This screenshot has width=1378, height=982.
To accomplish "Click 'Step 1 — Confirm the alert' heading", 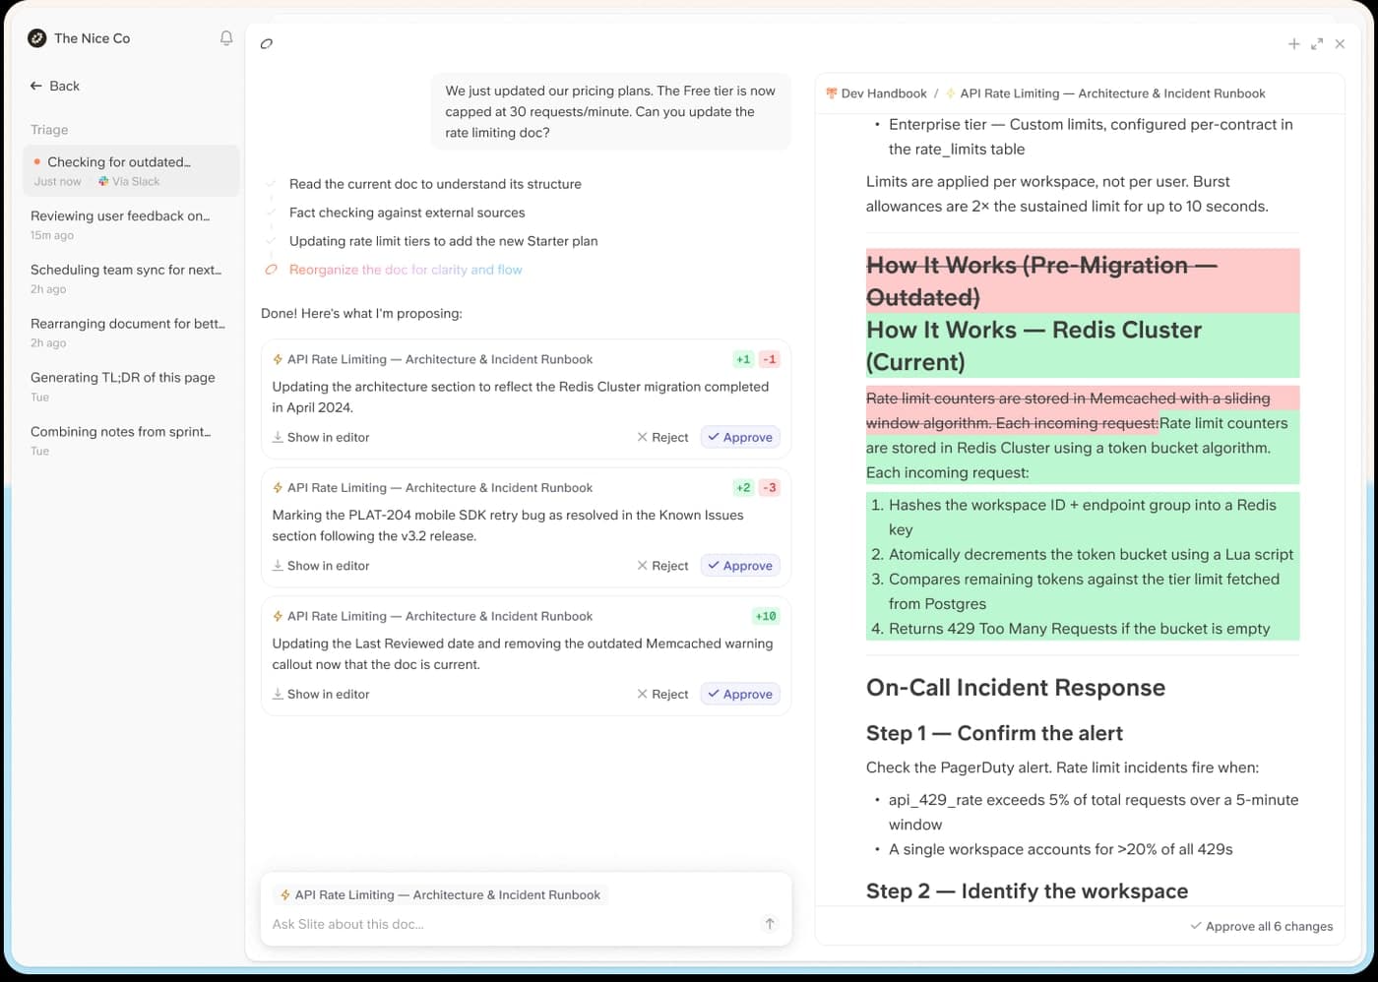I will click(x=994, y=733).
